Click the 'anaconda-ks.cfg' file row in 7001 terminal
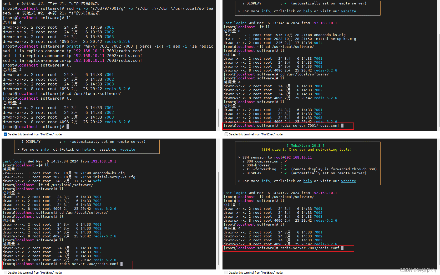 [x=285, y=35]
